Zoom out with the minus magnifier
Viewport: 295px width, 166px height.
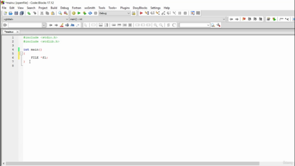pos(161,25)
